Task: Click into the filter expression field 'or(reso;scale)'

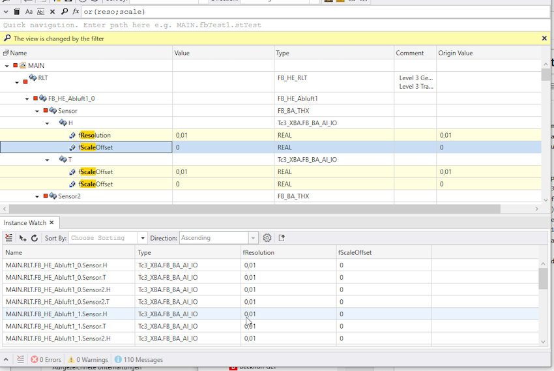Action: [315, 12]
